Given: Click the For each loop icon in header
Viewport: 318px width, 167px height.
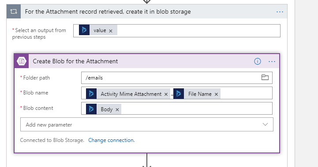Looking at the screenshot, I should click(14, 11).
